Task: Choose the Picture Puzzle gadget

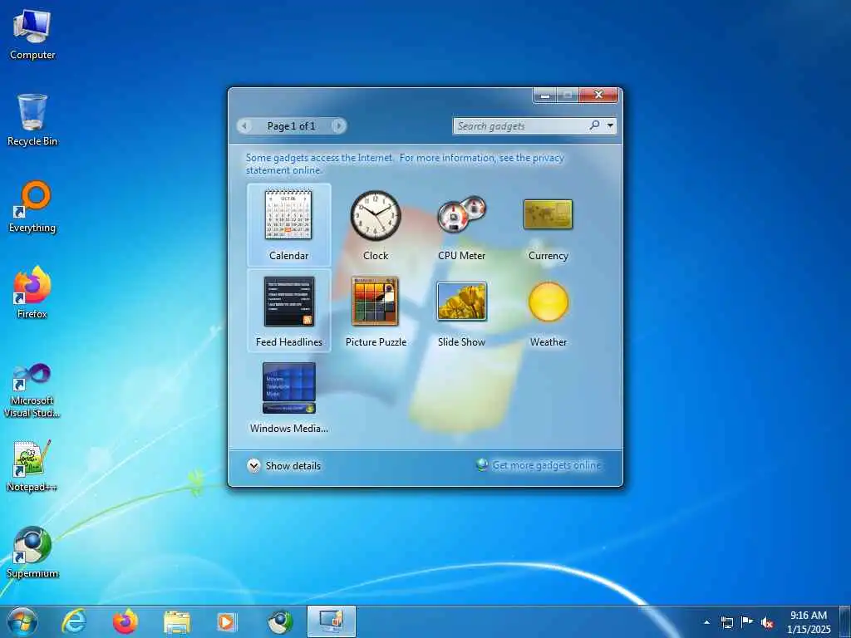Action: pos(376,311)
